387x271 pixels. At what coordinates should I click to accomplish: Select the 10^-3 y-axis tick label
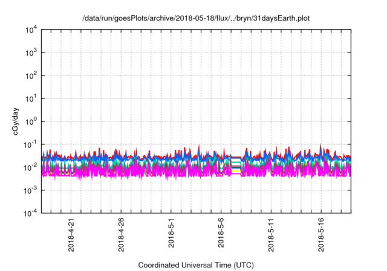coord(32,190)
